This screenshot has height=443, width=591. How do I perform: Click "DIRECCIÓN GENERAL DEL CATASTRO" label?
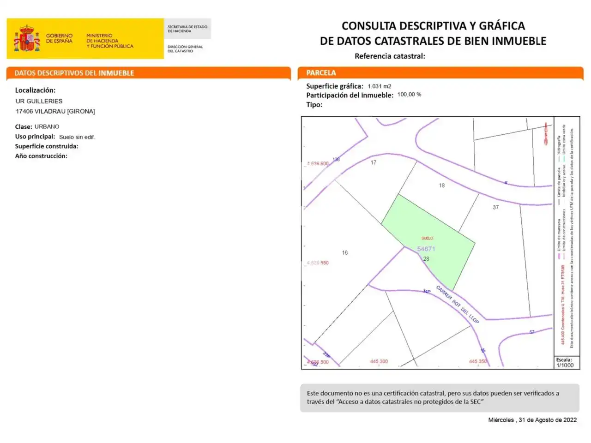coord(185,49)
